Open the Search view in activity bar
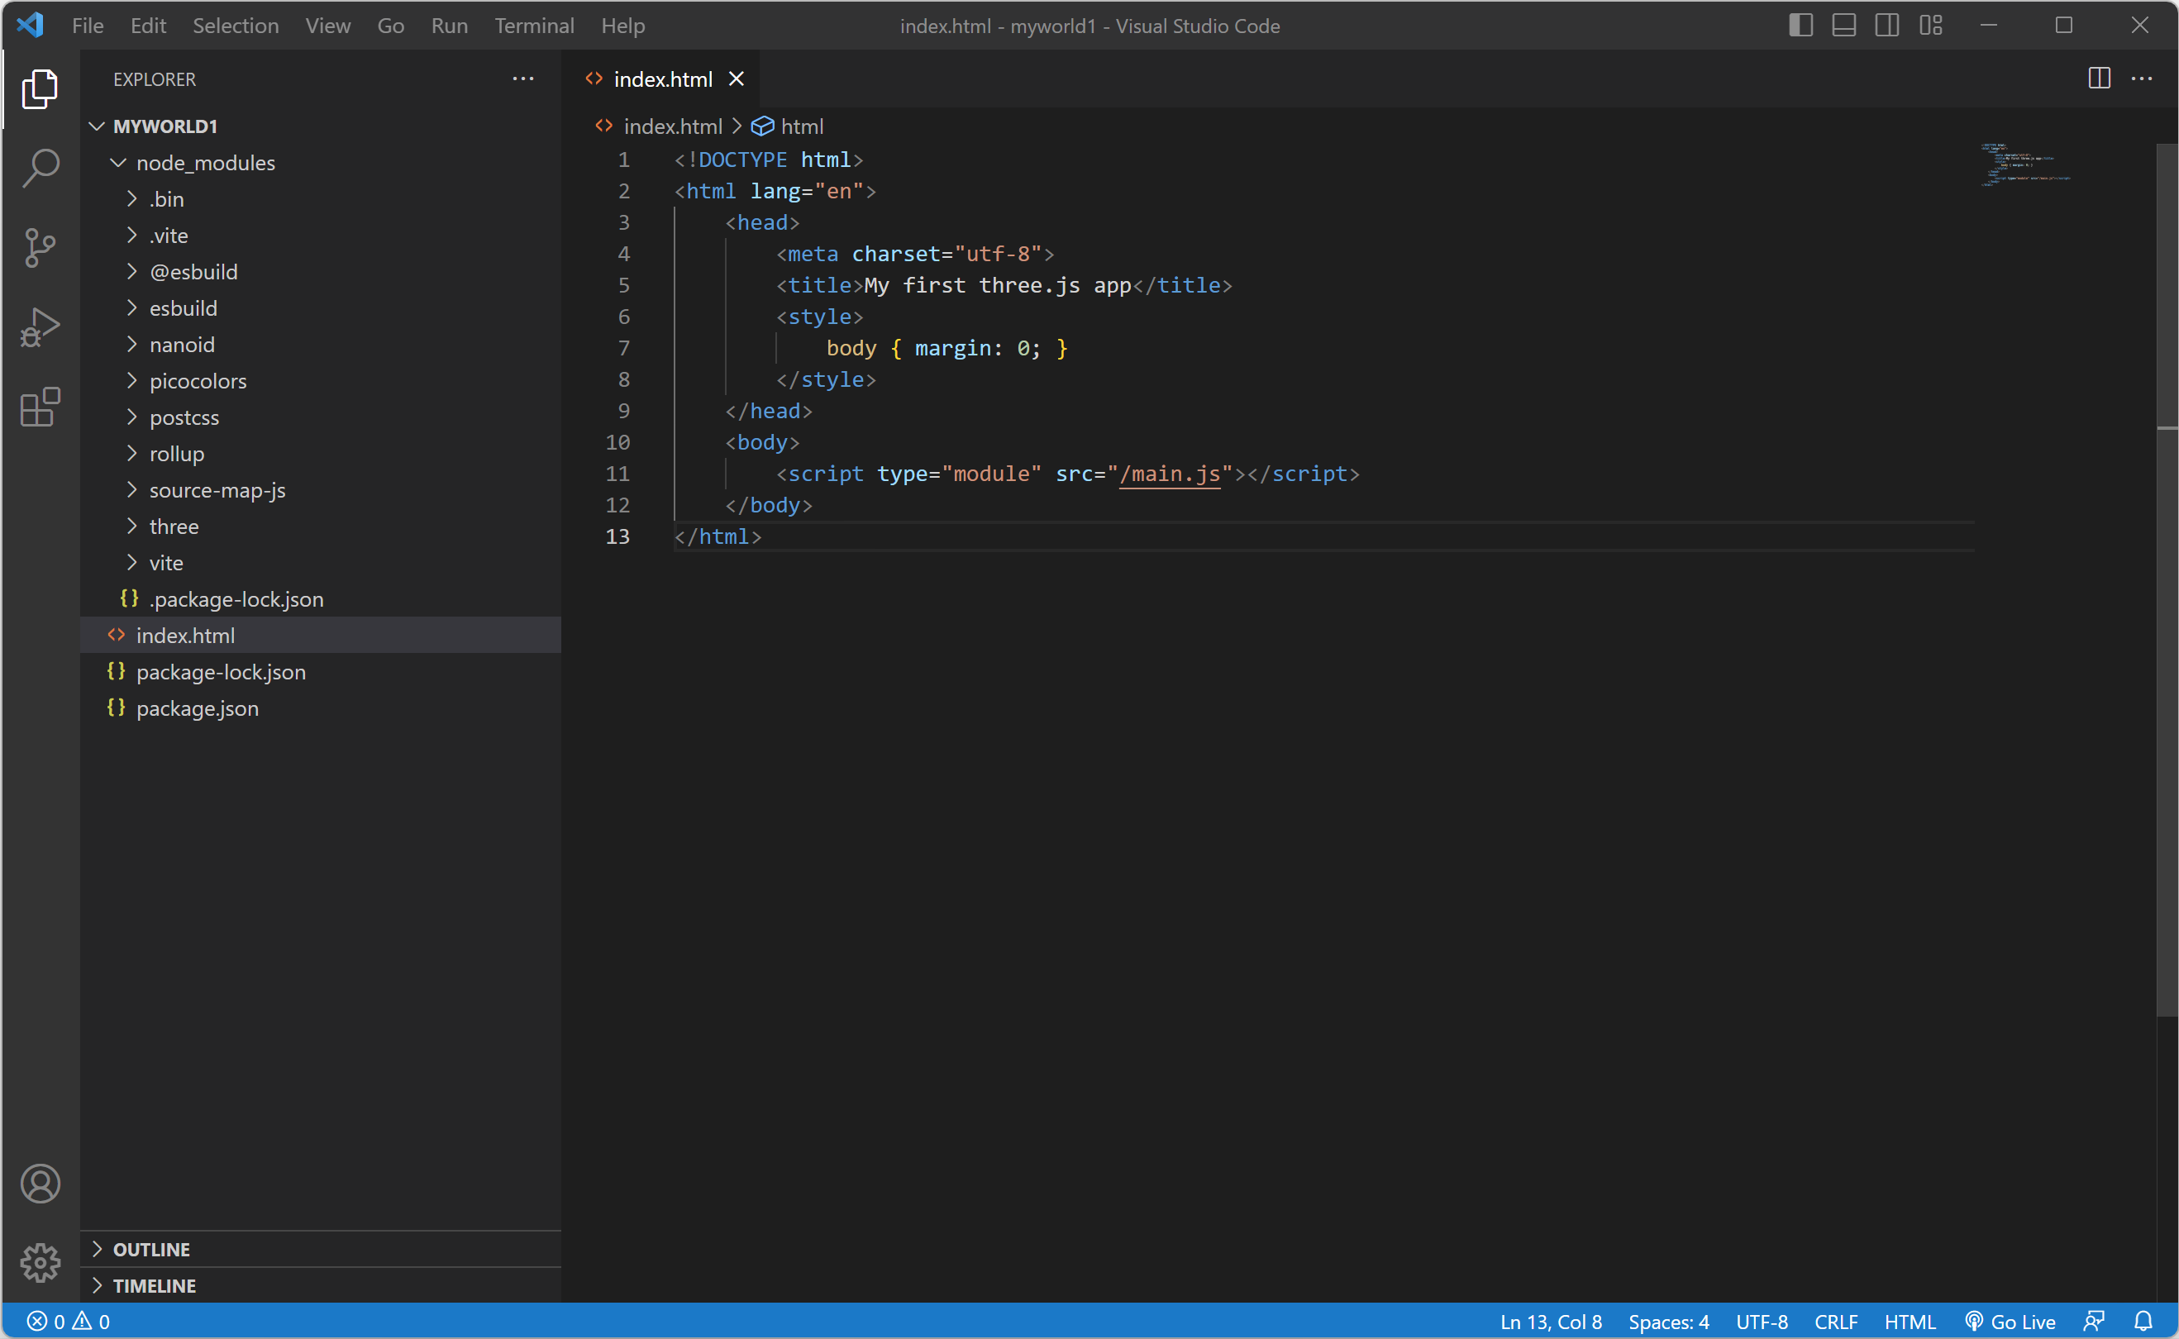 [40, 167]
